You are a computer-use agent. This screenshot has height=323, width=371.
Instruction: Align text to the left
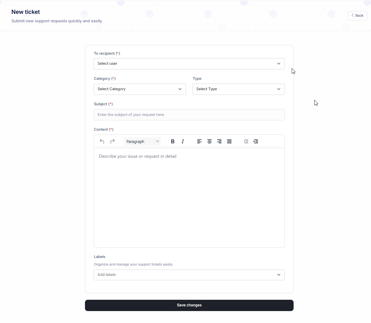[x=200, y=141]
